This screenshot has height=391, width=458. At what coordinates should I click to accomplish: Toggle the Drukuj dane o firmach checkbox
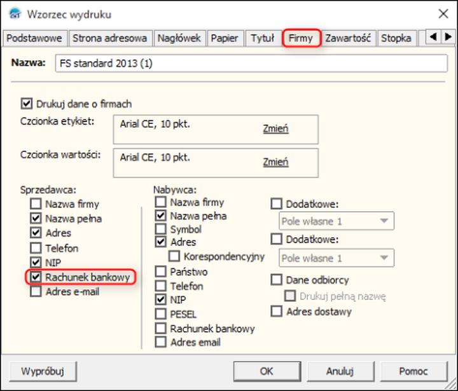pos(27,104)
